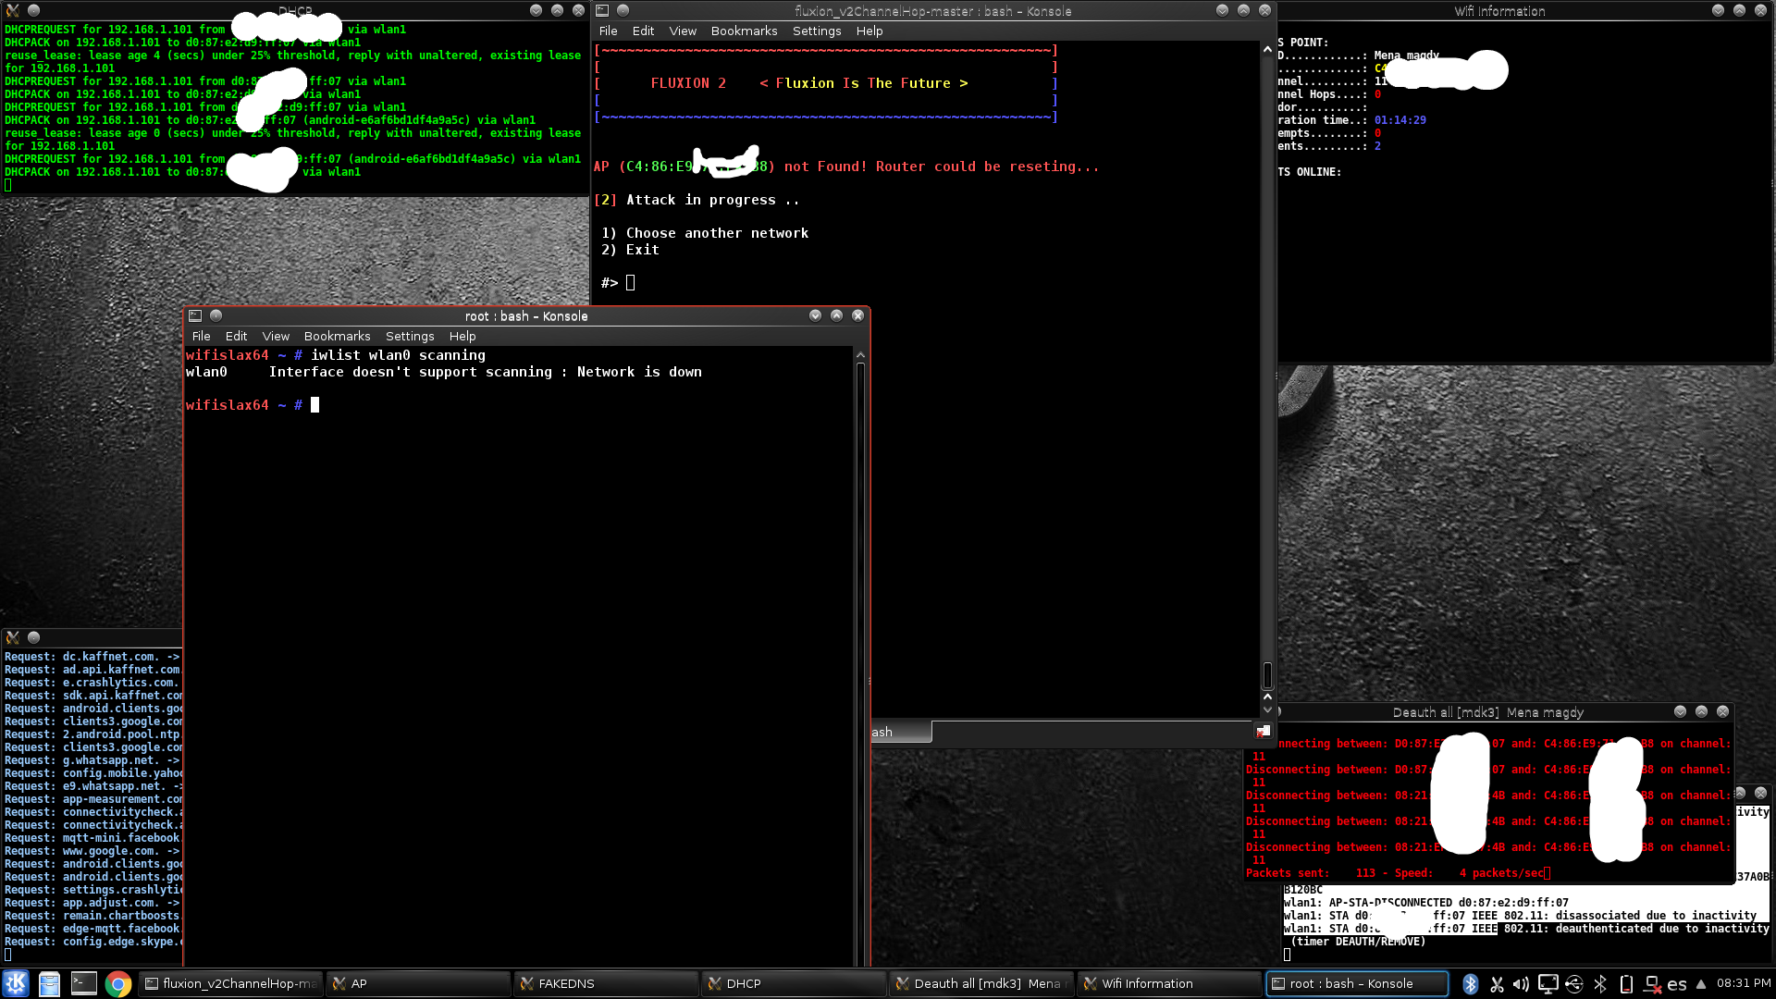
Task: Click the blue Bluetooth tray icon
Action: pos(1471,984)
